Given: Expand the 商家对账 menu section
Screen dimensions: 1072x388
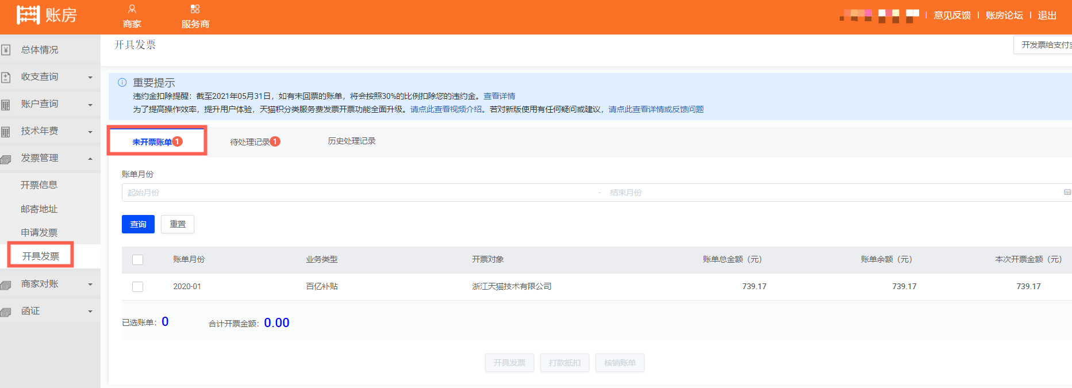Looking at the screenshot, I should 90,285.
